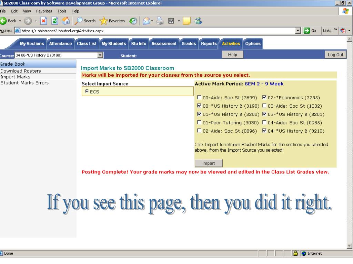Screen dimensions: 353x264
Task: Switch to the Options tab
Action: pos(253,44)
